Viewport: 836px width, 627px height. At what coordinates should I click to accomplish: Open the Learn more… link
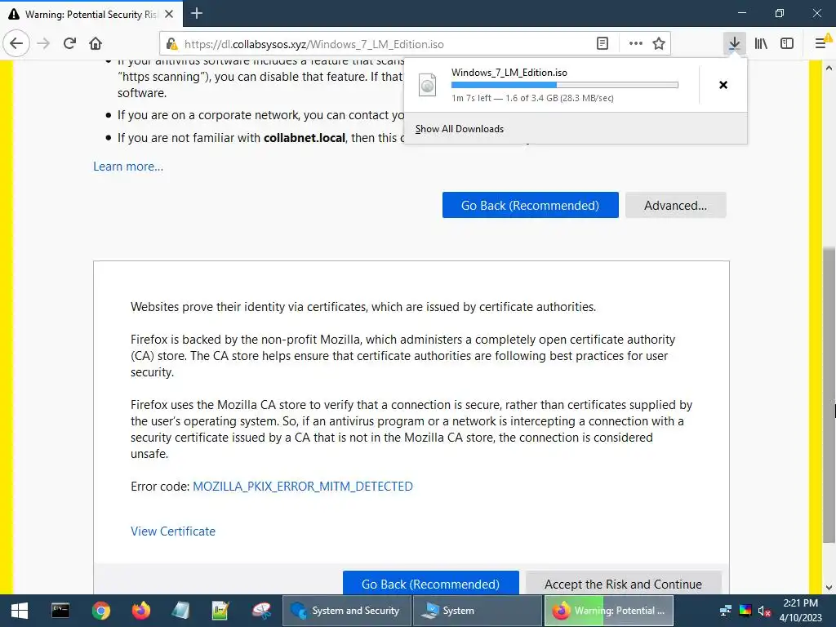128,167
